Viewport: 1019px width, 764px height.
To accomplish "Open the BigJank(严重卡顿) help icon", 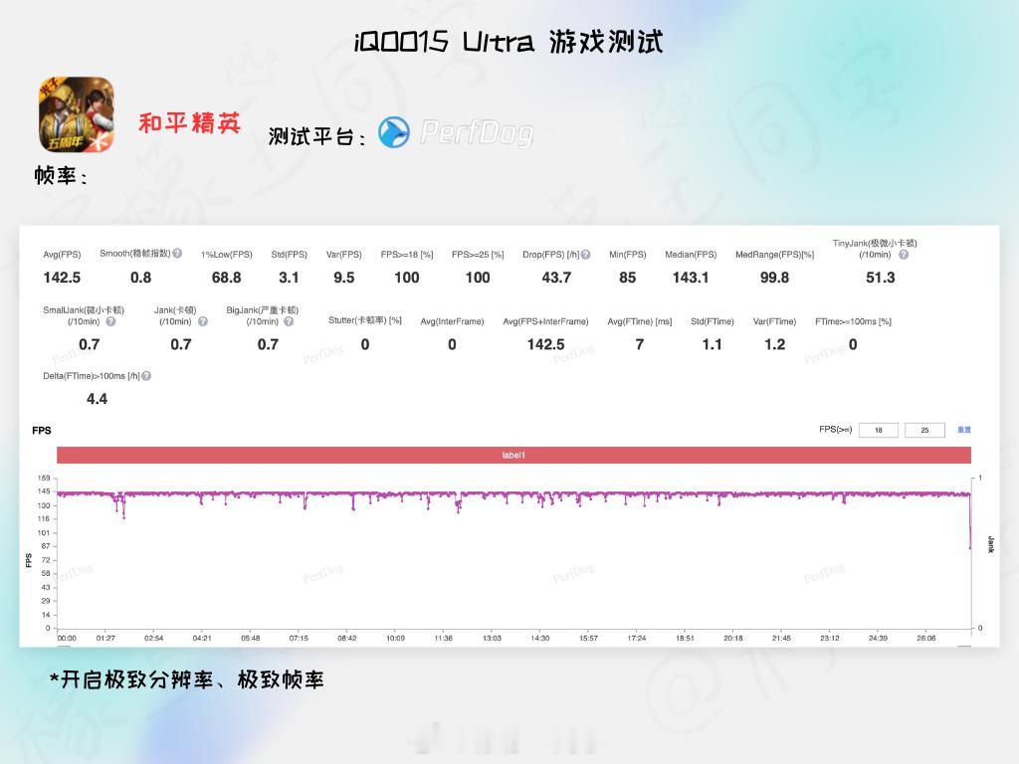I will click(x=289, y=321).
